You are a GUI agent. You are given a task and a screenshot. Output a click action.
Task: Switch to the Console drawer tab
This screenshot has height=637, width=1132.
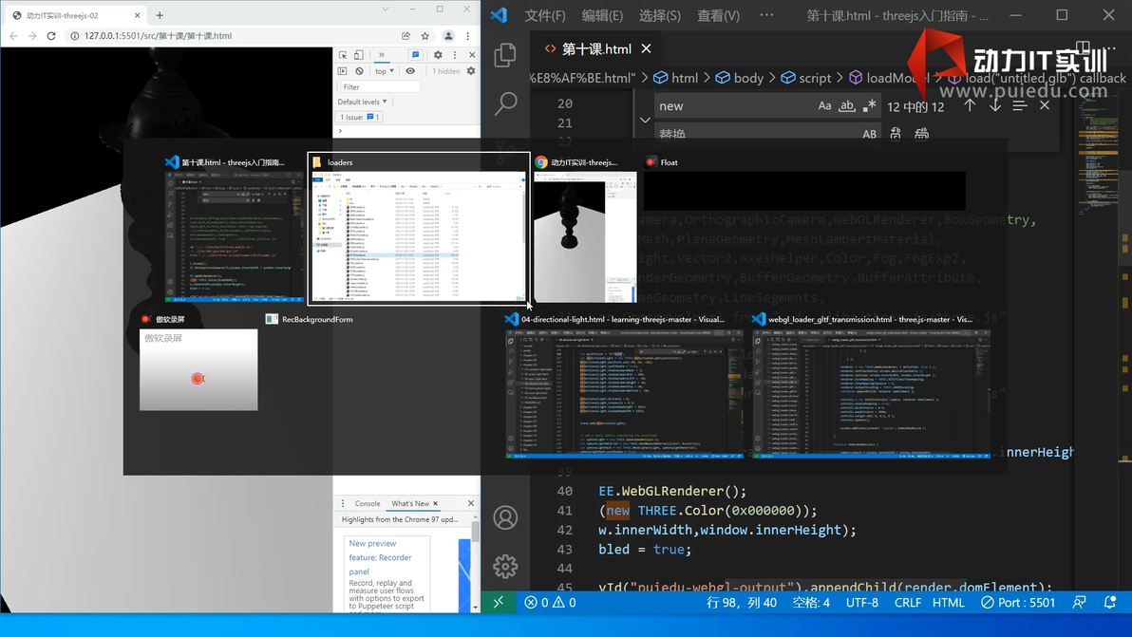[x=368, y=503]
